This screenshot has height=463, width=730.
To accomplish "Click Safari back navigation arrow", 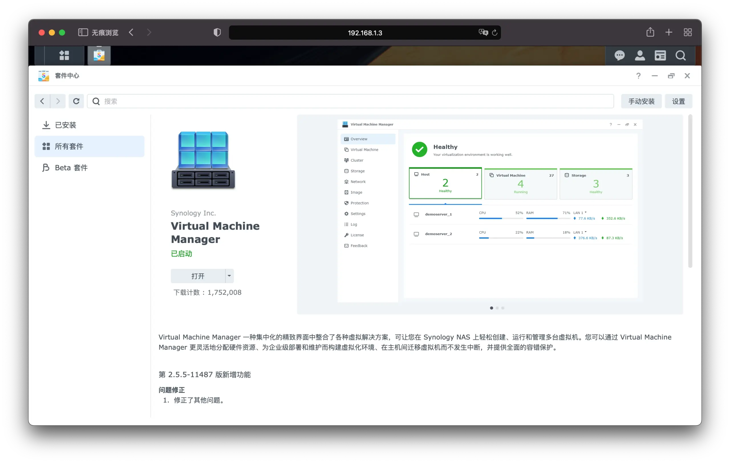I will coord(131,33).
